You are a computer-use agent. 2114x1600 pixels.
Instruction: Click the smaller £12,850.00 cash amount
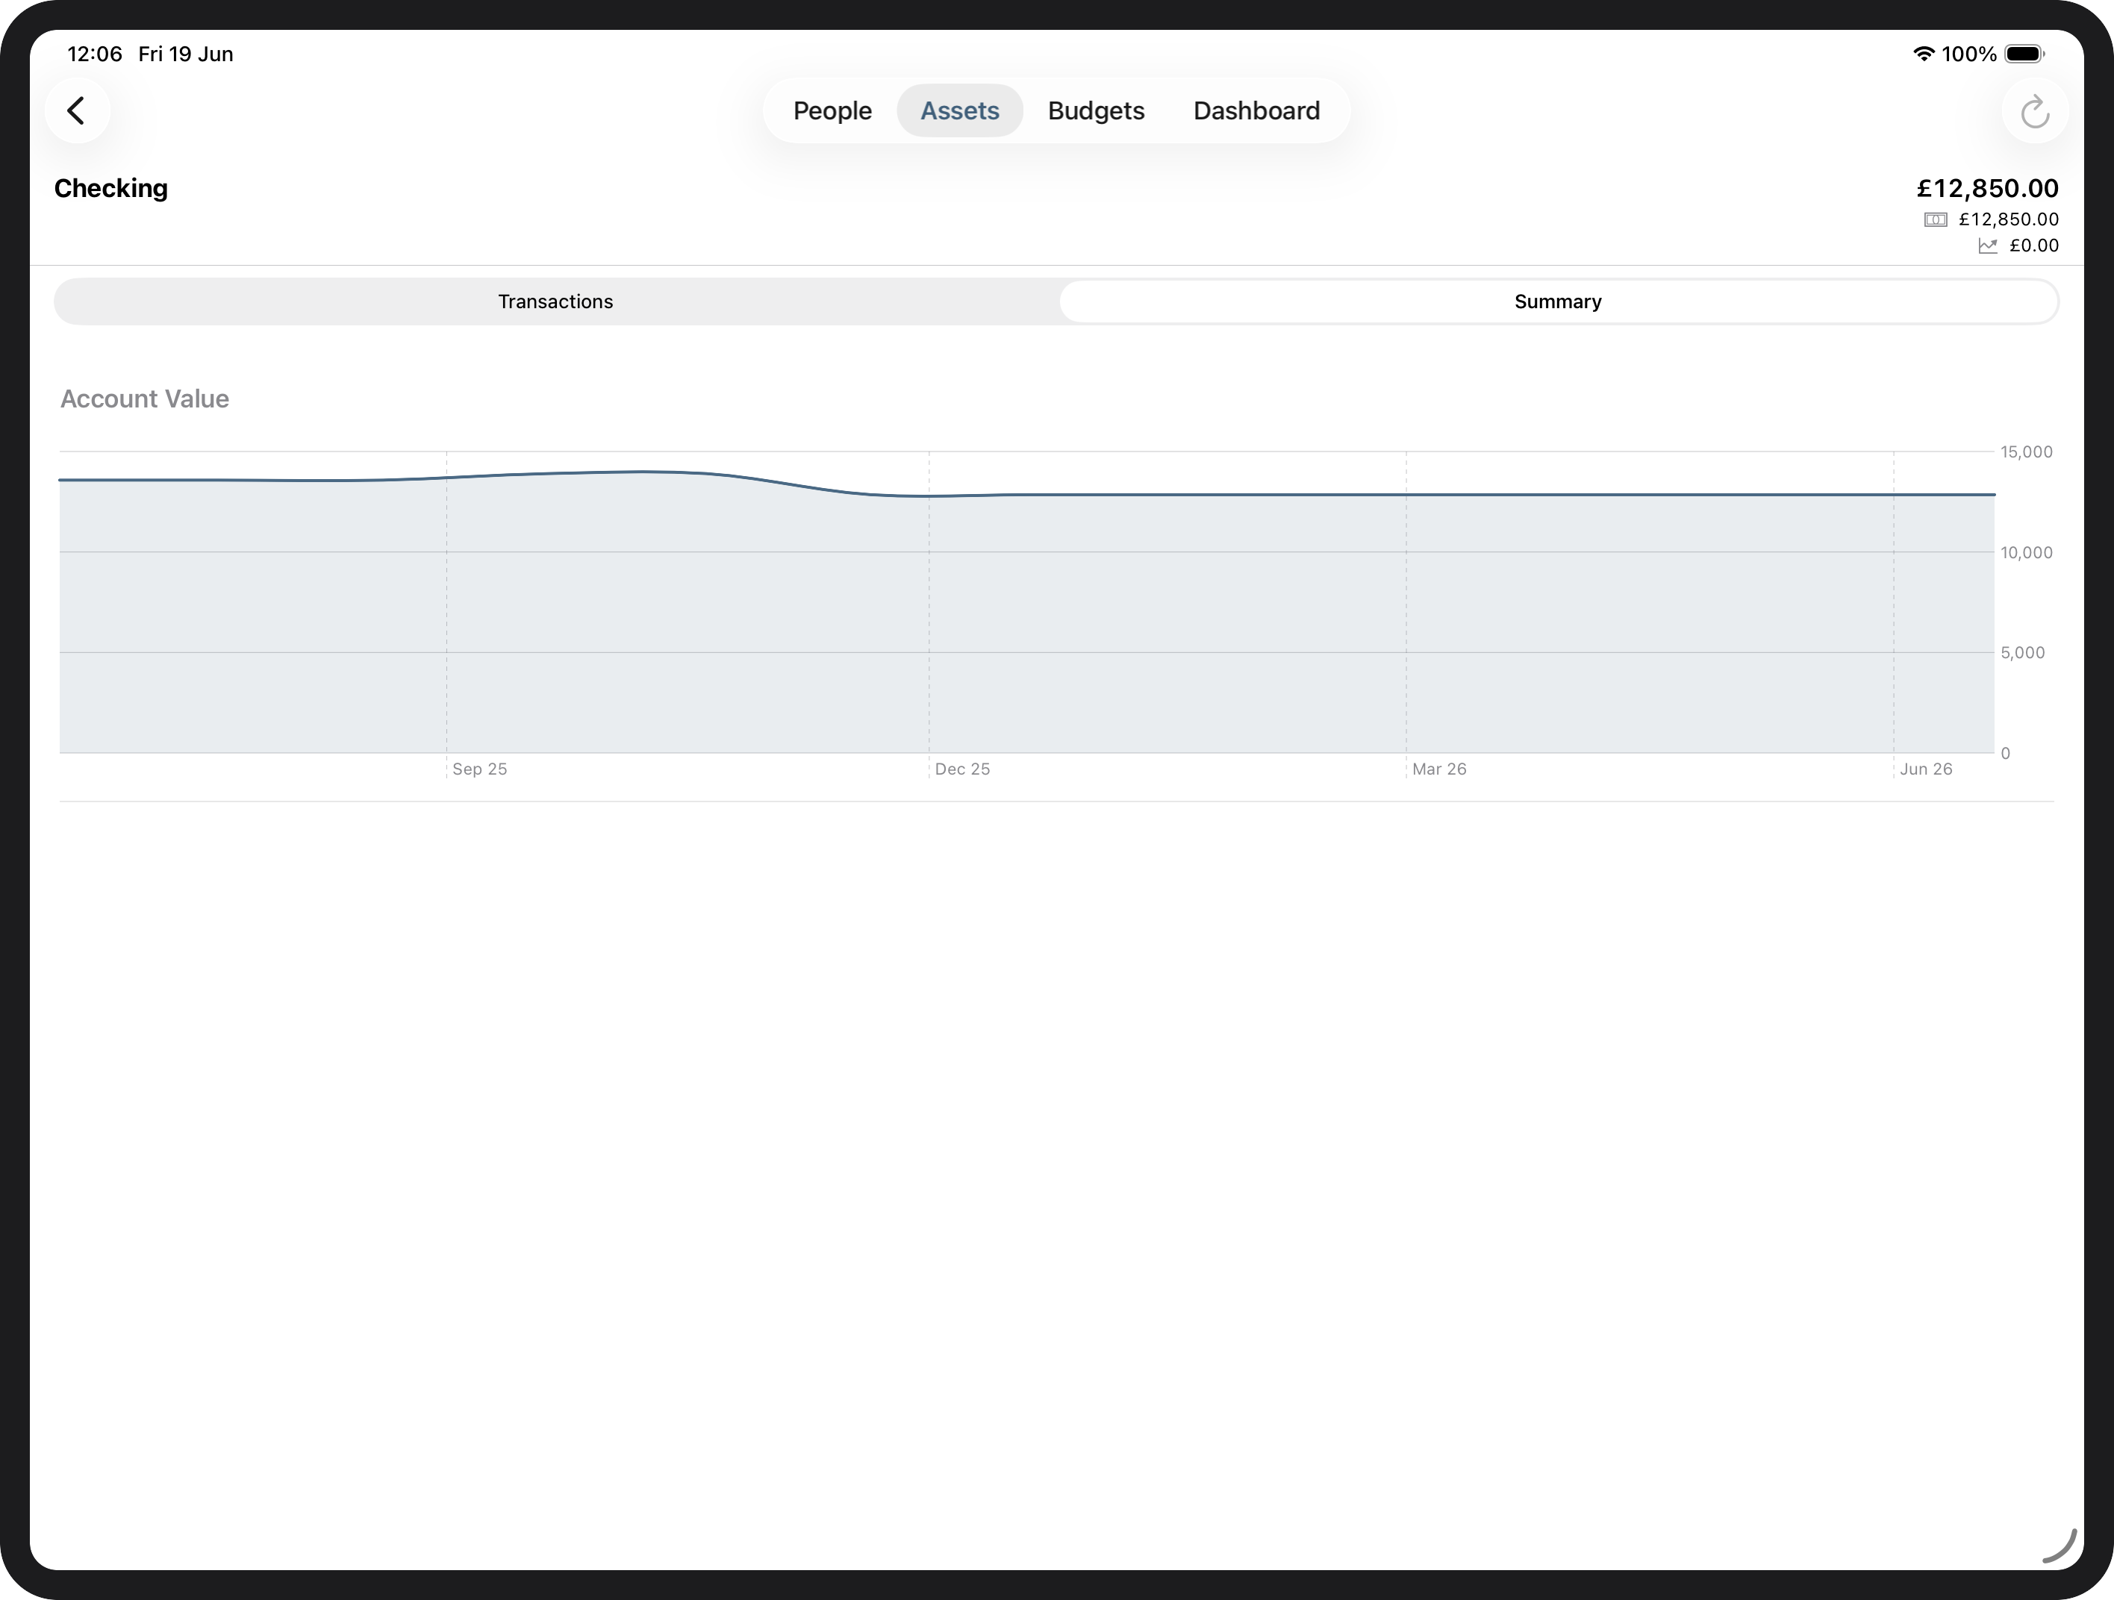[2009, 219]
